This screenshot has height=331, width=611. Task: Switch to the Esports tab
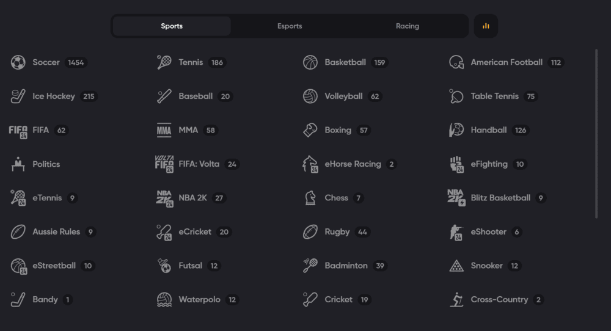click(290, 26)
